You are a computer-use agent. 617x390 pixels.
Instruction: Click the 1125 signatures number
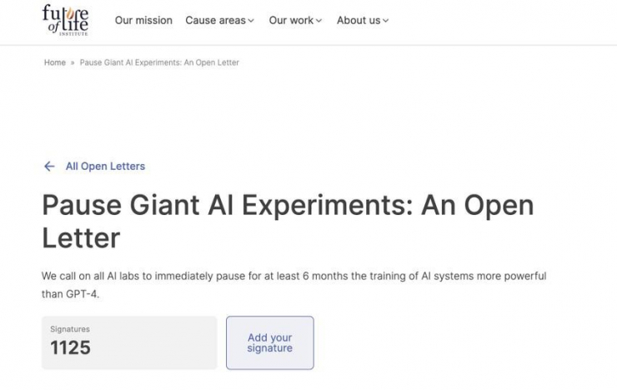(70, 347)
